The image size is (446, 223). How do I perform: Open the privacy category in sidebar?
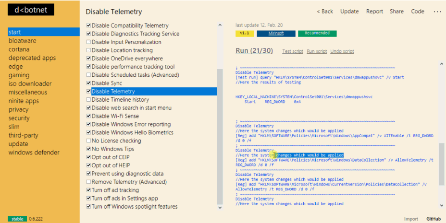19,109
